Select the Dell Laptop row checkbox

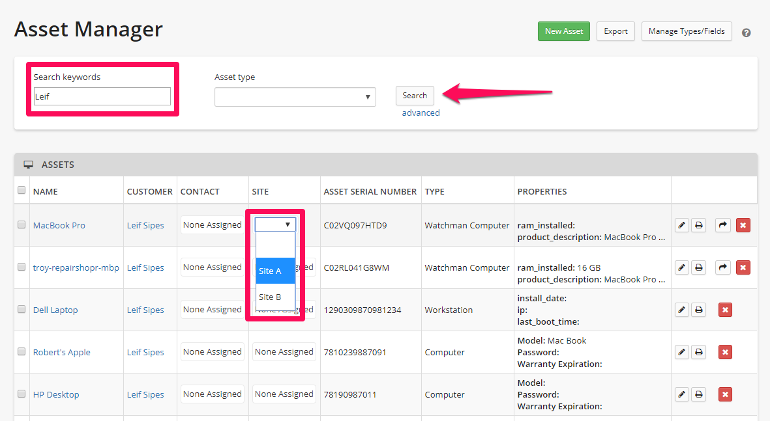pyautogui.click(x=22, y=310)
